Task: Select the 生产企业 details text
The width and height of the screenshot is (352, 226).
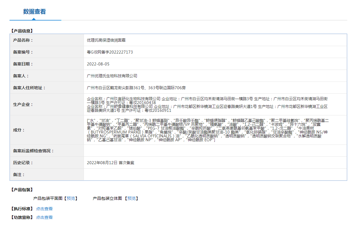Action: (207, 105)
